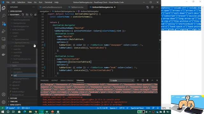Open the Remote Explorer view
The image size is (204, 114).
click(x=4, y=39)
